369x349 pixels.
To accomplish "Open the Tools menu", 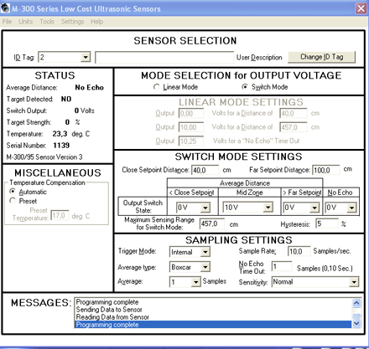I will (x=47, y=22).
